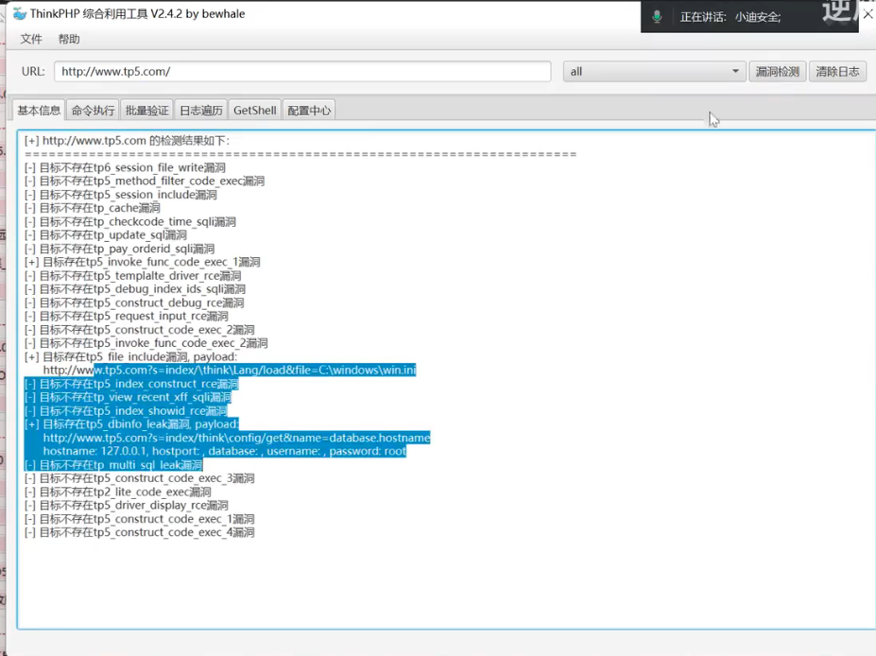876x656 pixels.
Task: Click the tp5_debug_index_ids_sqli result line
Action: (x=135, y=289)
